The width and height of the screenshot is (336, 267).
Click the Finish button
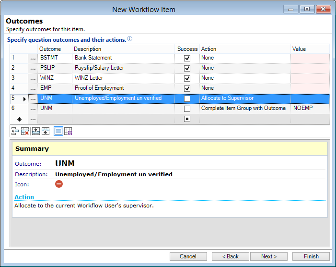pos(311,256)
